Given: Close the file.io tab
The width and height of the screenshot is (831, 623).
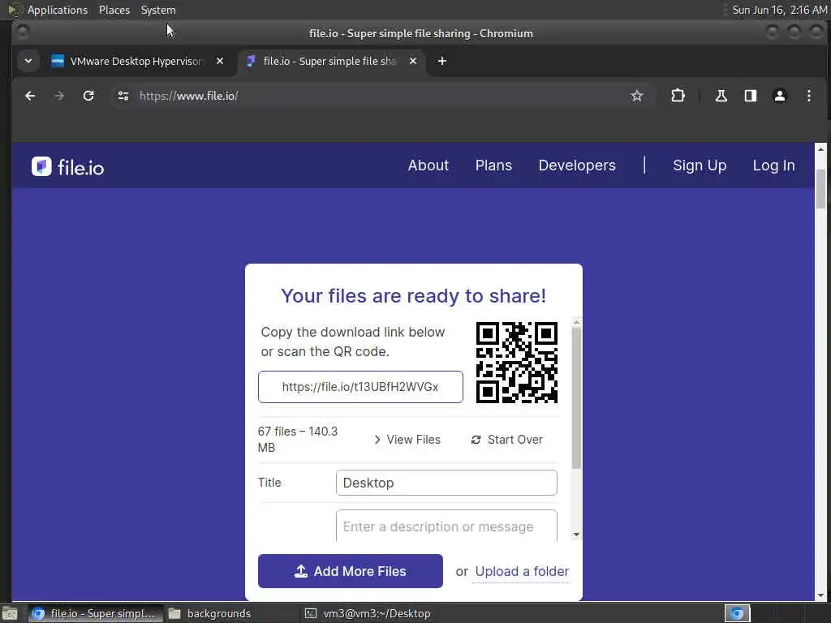Looking at the screenshot, I should [413, 61].
